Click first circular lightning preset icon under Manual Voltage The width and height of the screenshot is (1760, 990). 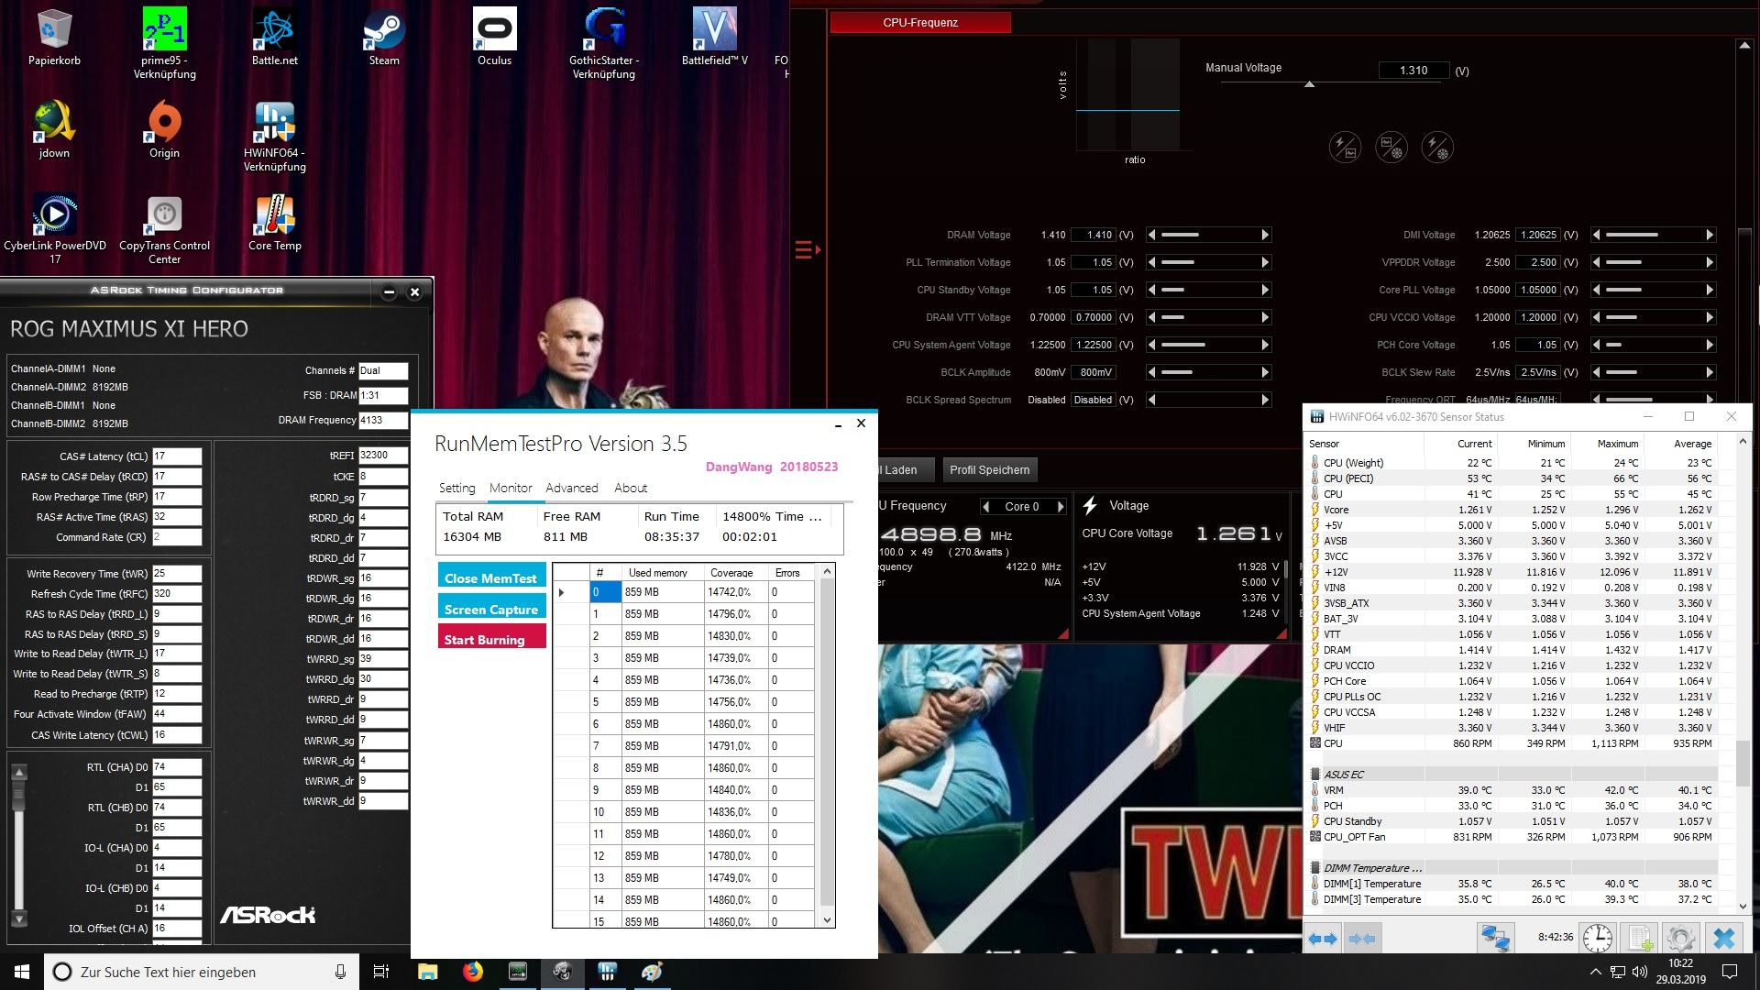pyautogui.click(x=1345, y=147)
